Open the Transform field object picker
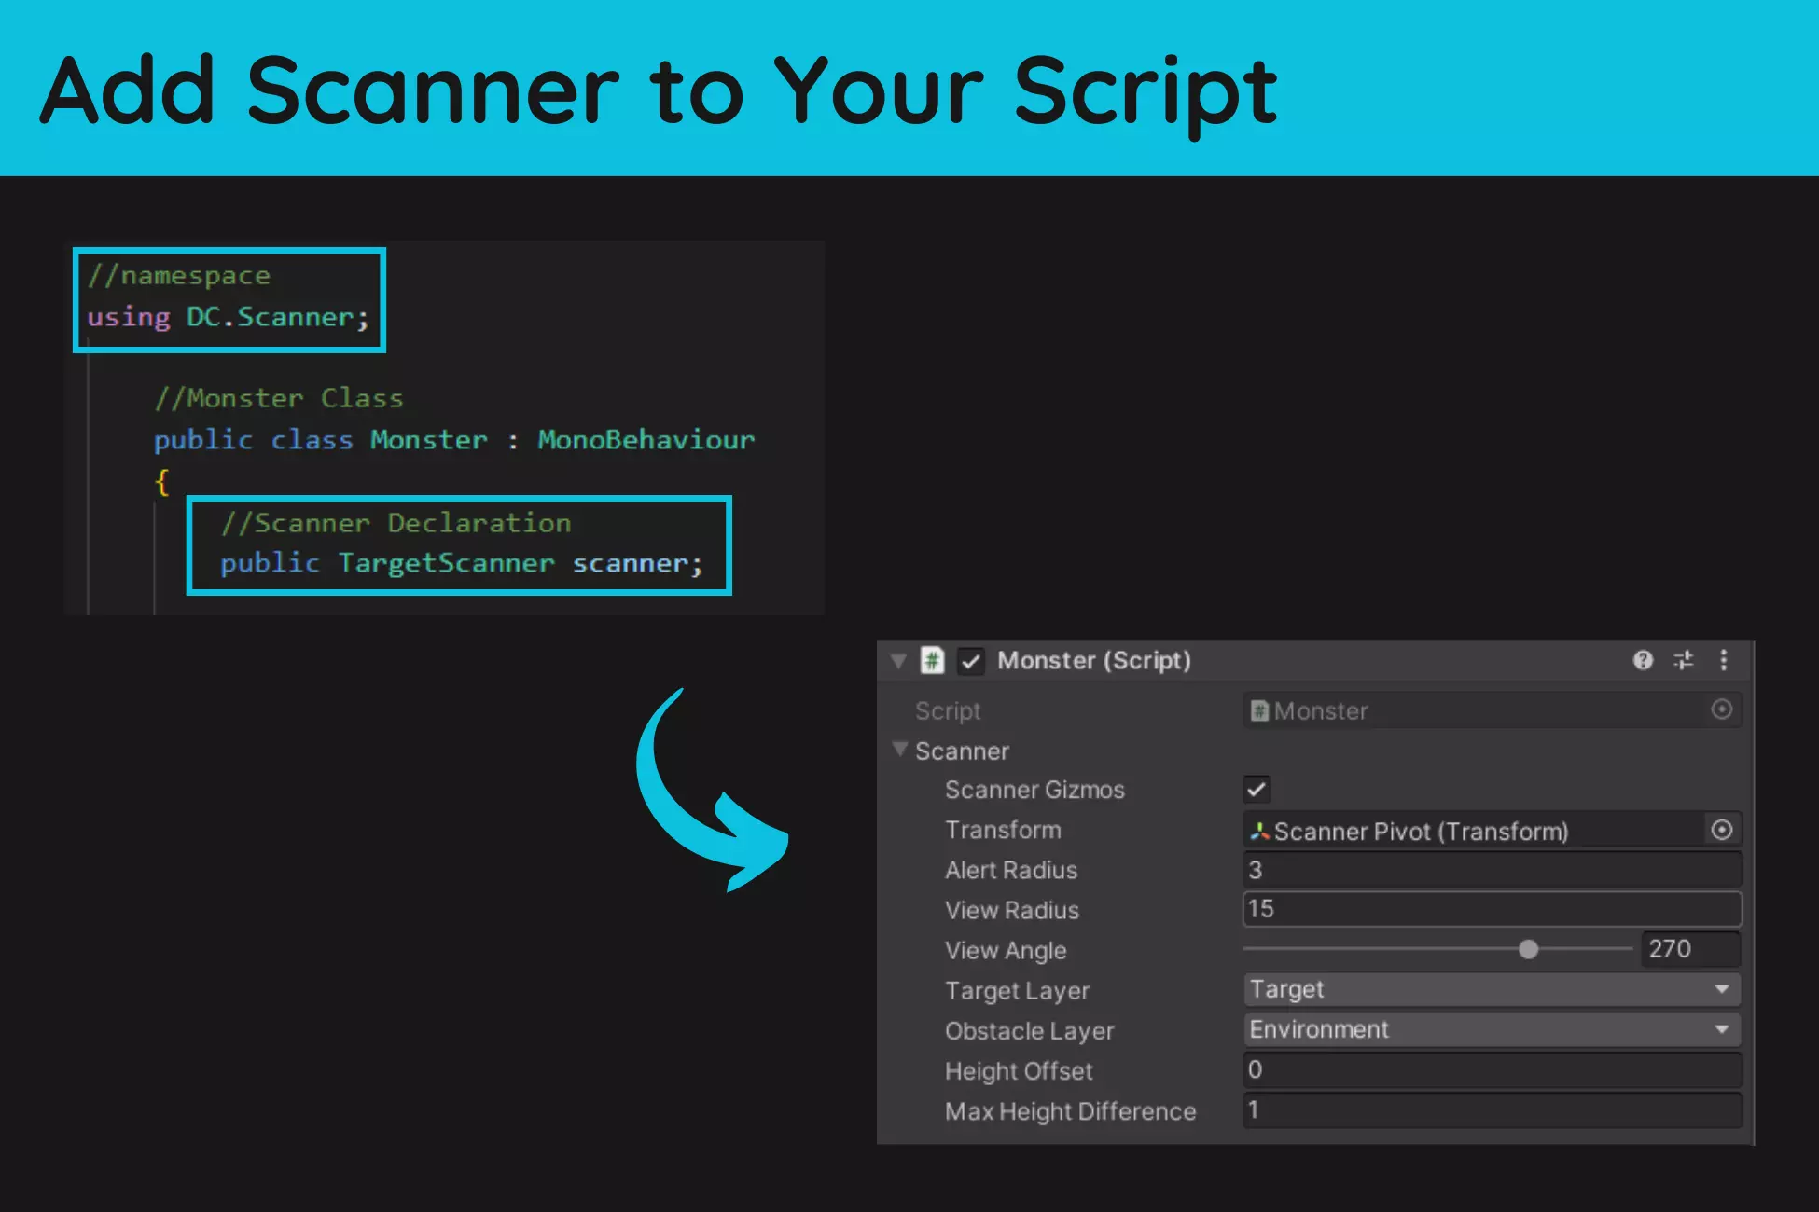 (1721, 830)
